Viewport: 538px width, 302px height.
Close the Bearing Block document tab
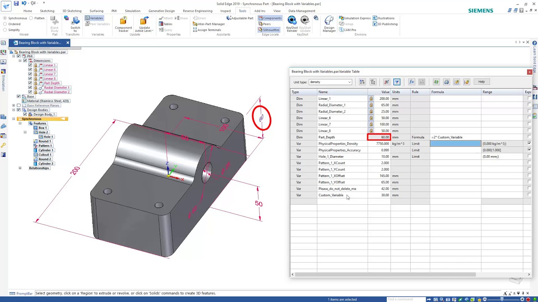pos(68,43)
